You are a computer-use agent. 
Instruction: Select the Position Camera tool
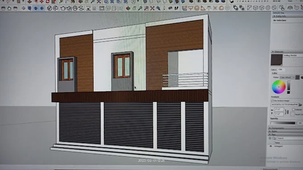point(164,8)
